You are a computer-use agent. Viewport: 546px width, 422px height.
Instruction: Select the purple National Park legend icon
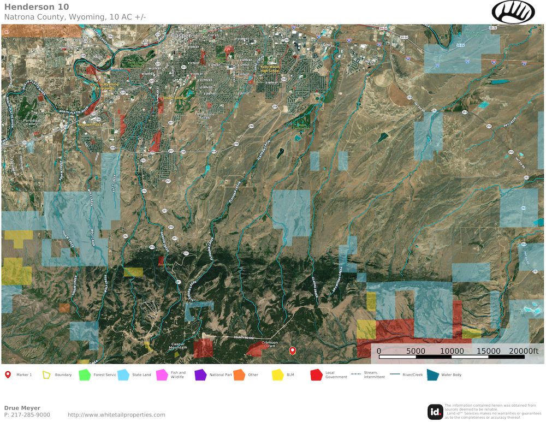pos(200,375)
